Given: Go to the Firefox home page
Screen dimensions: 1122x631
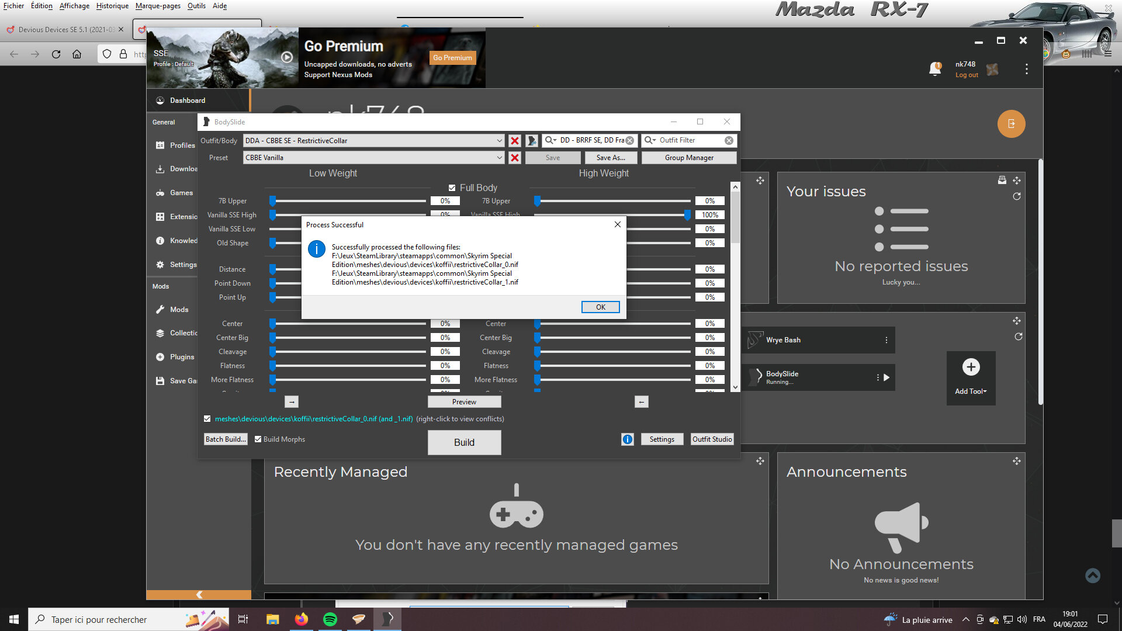Looking at the screenshot, I should click(77, 54).
